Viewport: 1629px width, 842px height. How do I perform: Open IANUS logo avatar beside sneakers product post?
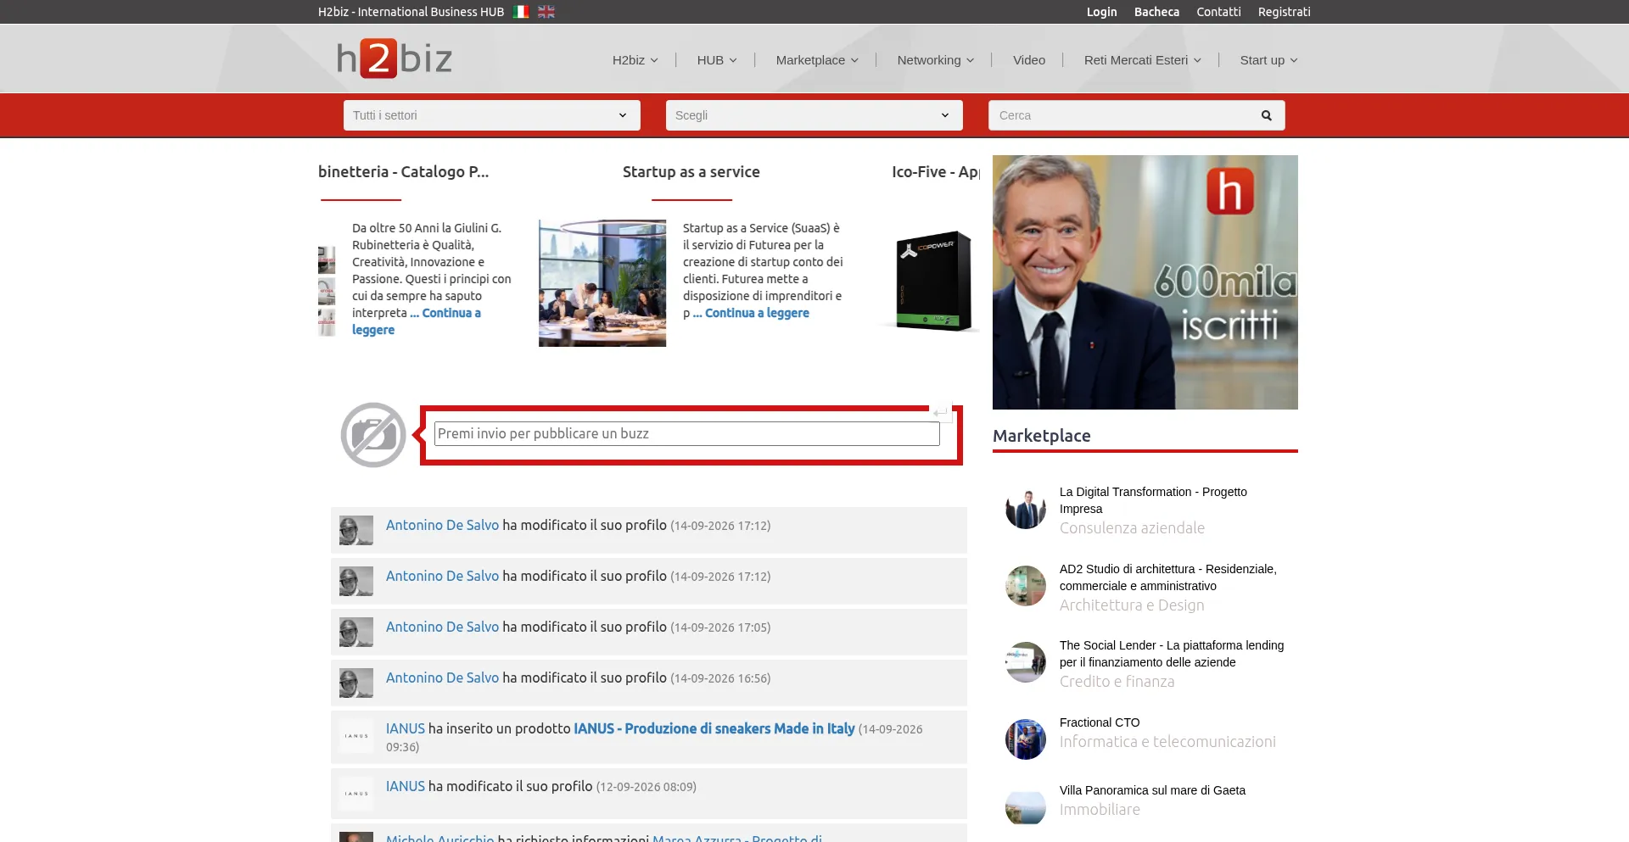click(x=356, y=736)
